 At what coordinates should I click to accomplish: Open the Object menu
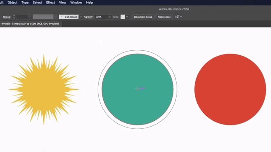(x=12, y=3)
